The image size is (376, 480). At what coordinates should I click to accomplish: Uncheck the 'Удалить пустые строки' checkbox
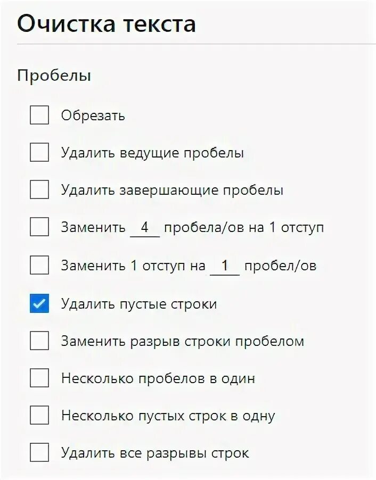(x=39, y=304)
